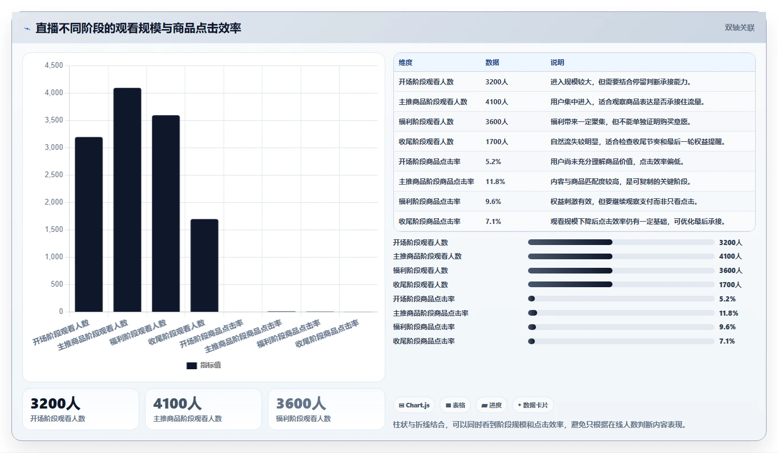Click the note 进入规模较大，但需要结合停留判断承接能力
This screenshot has width=778, height=453.
622,82
